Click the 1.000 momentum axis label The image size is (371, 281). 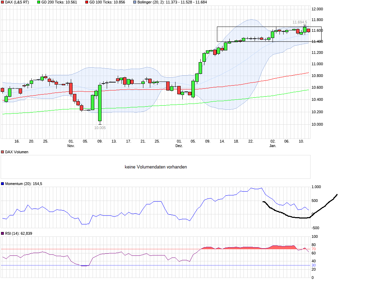[x=316, y=187]
